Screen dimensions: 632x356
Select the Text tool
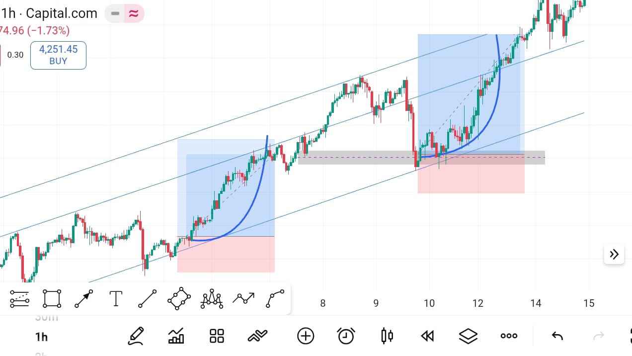coord(115,299)
